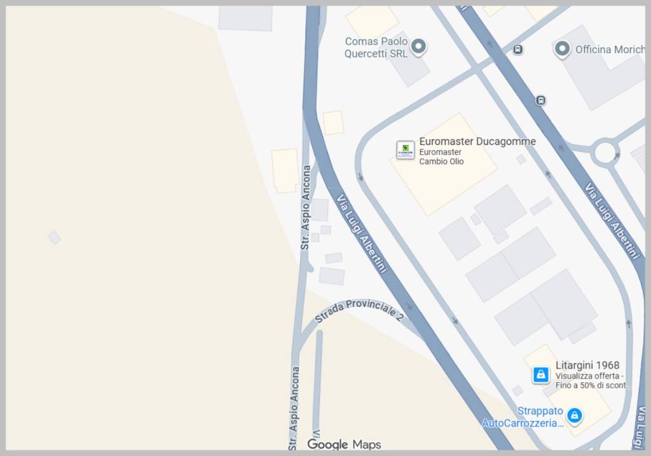Open the Euromaster Ducagomme place label
The height and width of the screenshot is (456, 651).
[x=477, y=142]
